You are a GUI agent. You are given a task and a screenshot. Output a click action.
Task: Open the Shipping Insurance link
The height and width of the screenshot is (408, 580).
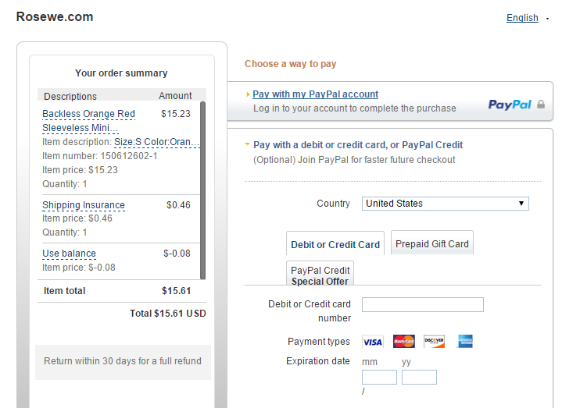84,205
